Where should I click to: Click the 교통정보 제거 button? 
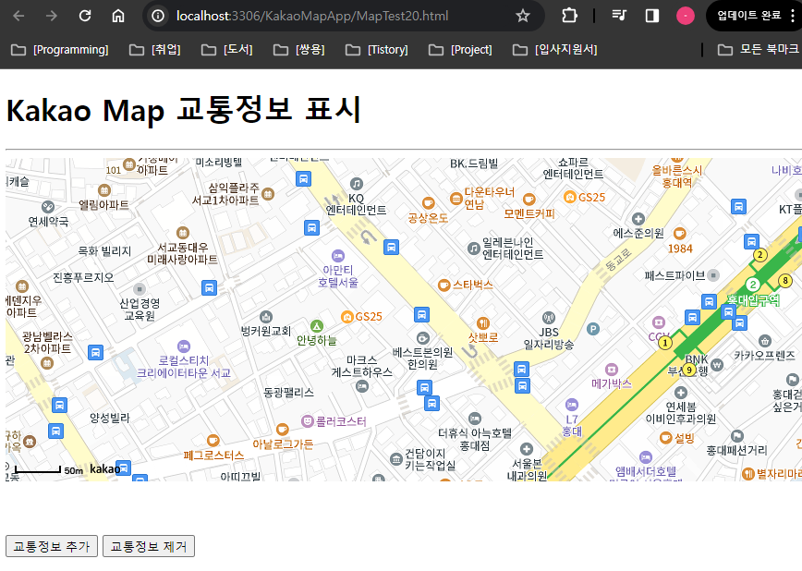tap(149, 546)
